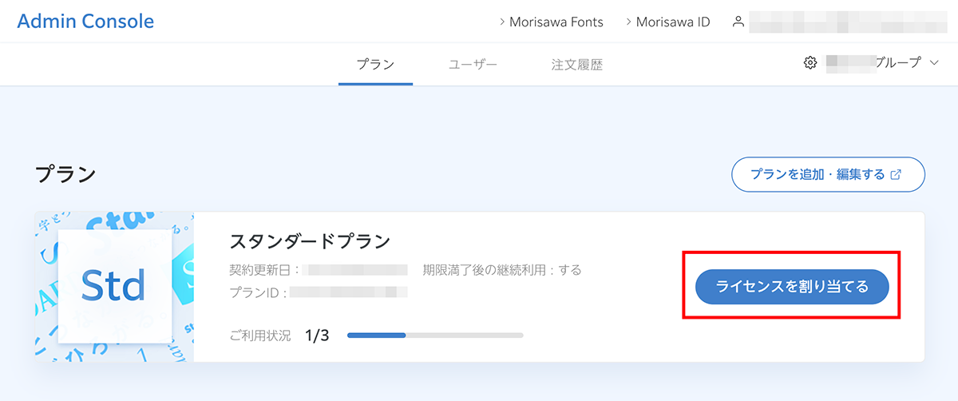The image size is (958, 401).
Task: Click the スタンダードプラン title
Action: [x=311, y=240]
